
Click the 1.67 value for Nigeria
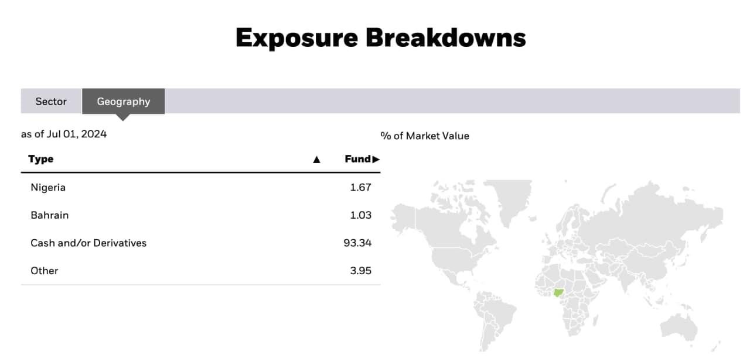point(360,188)
